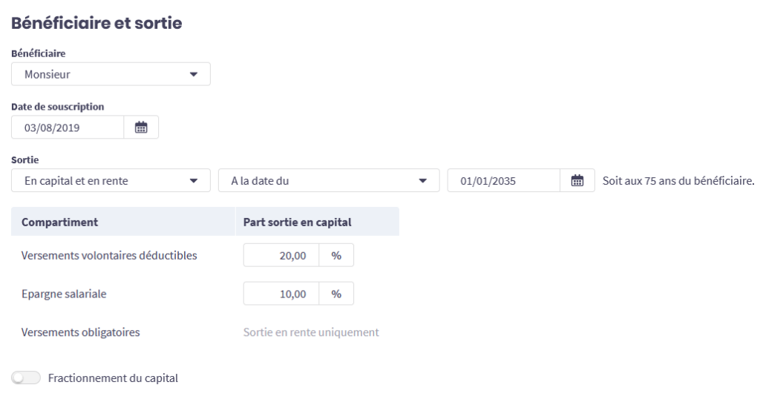This screenshot has height=399, width=760.
Task: Edit the 10,00 percent Epargne salariale field
Action: click(x=282, y=293)
